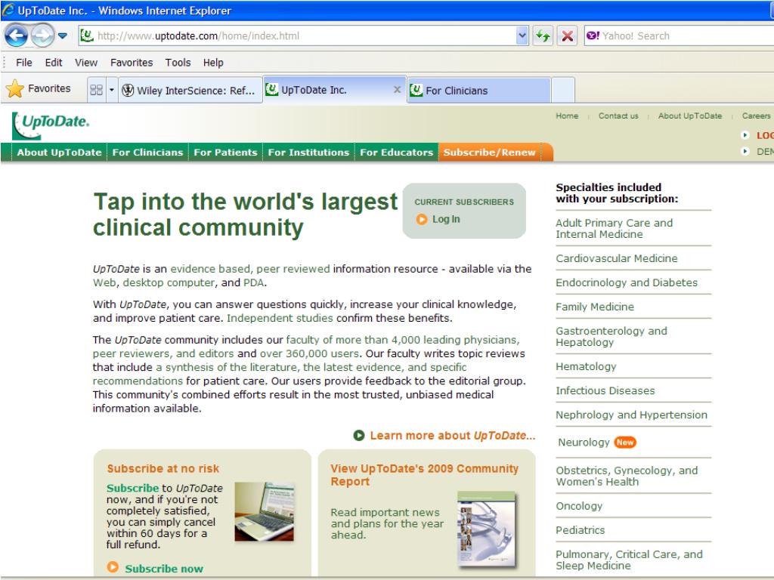Click Family Medicine specialty link
774x580 pixels.
click(x=595, y=307)
